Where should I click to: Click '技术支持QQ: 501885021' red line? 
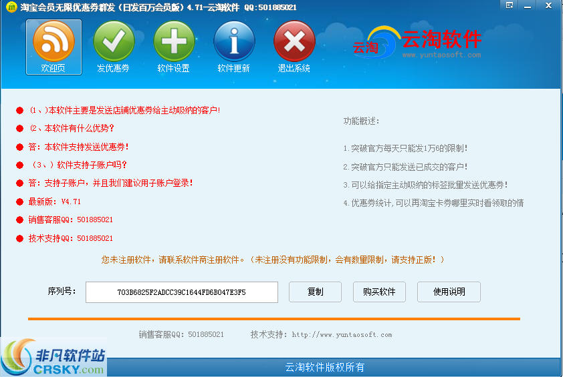coord(71,238)
